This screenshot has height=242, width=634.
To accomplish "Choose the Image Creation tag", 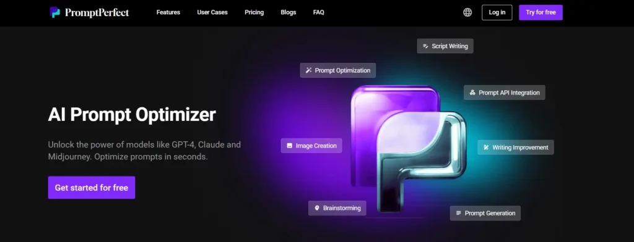I will pyautogui.click(x=311, y=146).
